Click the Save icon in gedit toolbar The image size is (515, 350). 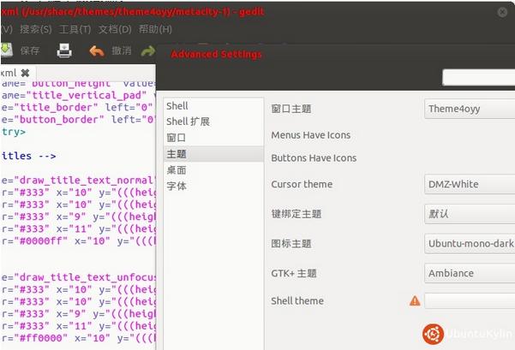[6, 50]
